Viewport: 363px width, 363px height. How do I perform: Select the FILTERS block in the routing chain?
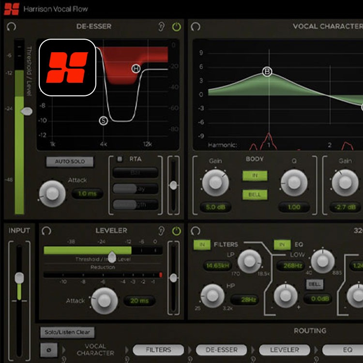click(x=158, y=349)
